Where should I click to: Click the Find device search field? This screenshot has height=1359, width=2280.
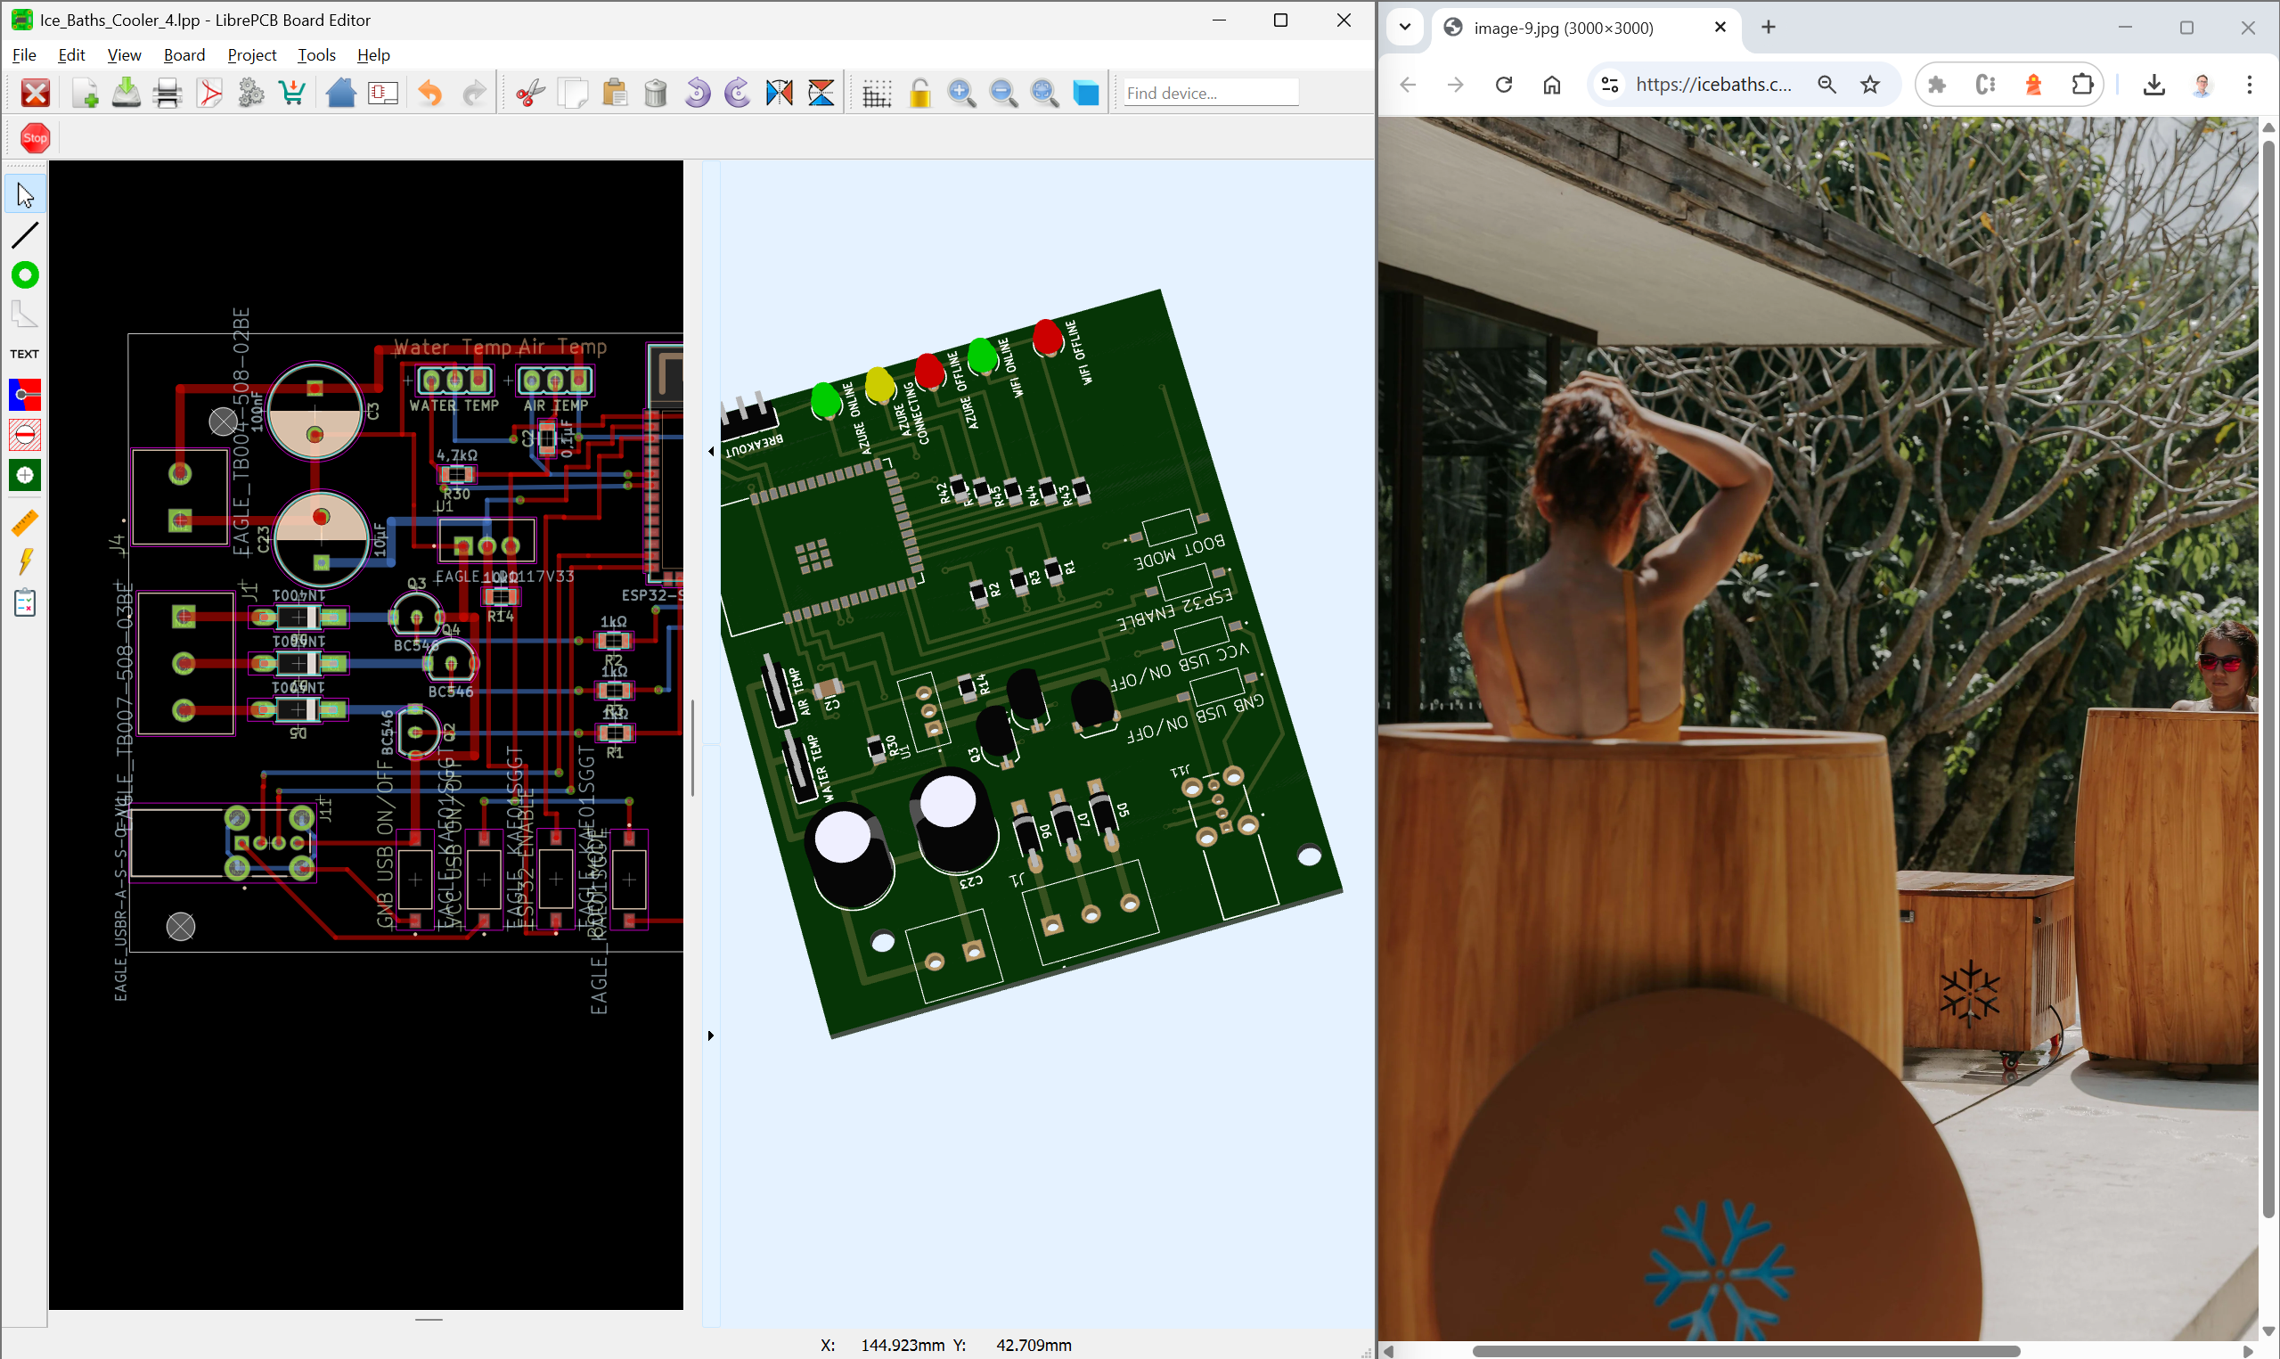point(1210,93)
